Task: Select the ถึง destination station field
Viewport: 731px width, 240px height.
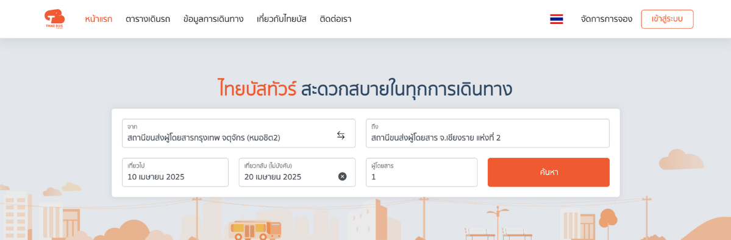Action: (488, 133)
